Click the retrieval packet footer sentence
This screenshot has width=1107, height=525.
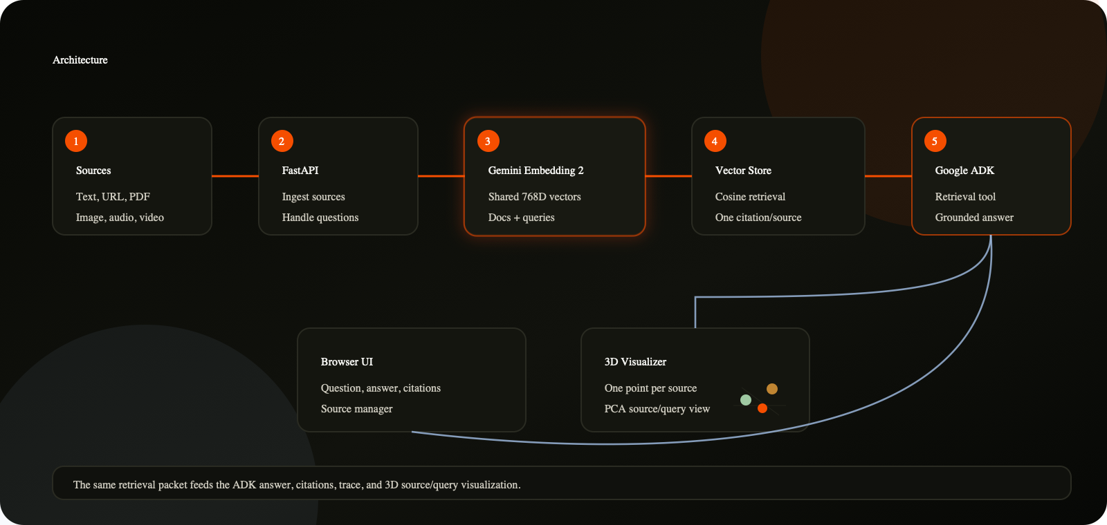(297, 485)
